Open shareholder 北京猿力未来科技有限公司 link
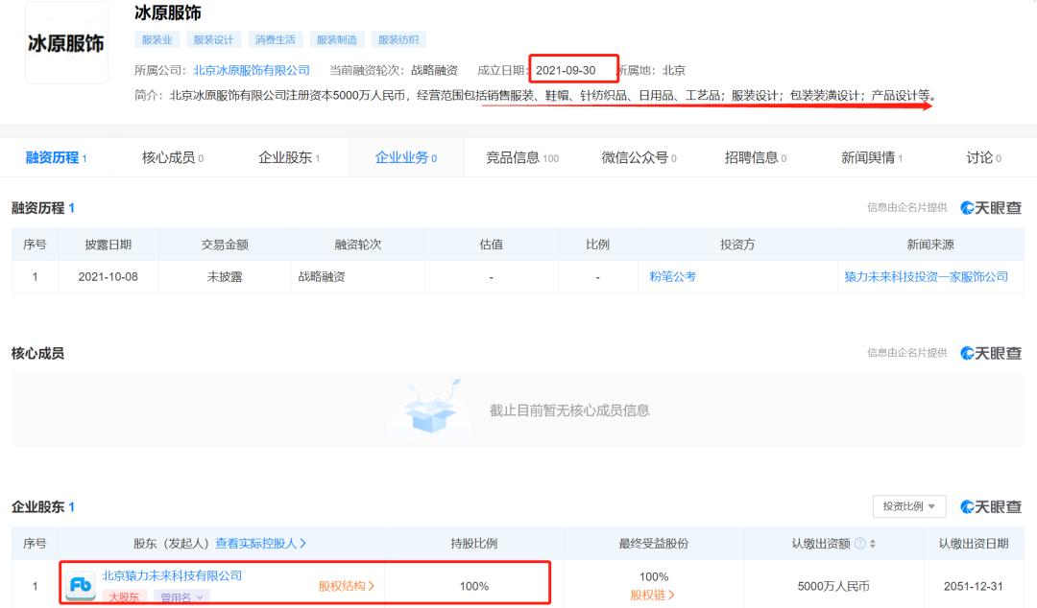1037x608 pixels. (x=172, y=575)
